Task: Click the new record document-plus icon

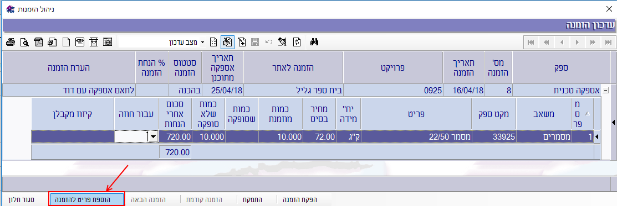Action: (242, 42)
